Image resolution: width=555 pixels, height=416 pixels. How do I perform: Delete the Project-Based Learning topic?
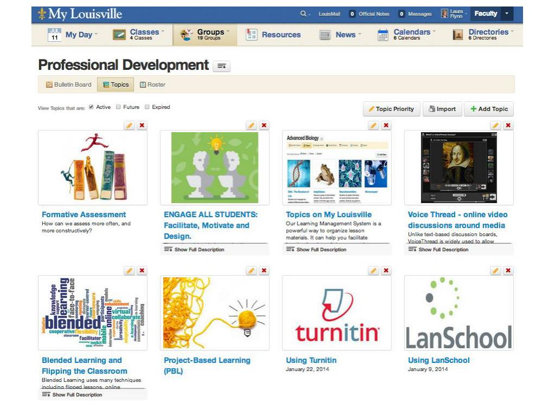(x=264, y=271)
